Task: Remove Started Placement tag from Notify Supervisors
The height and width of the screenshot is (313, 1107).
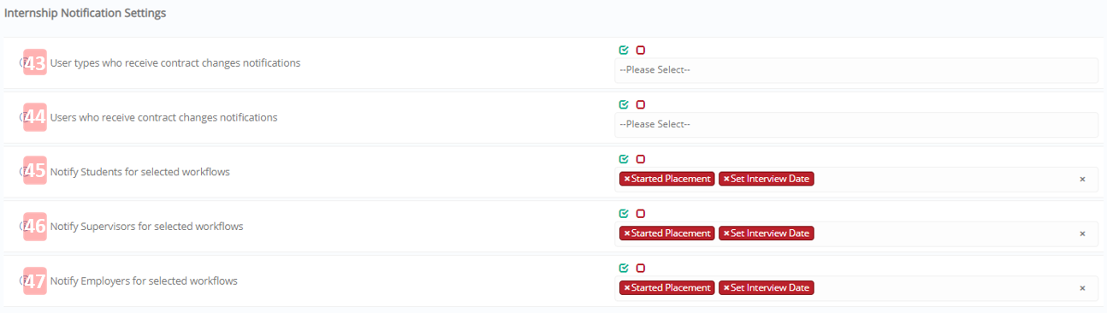Action: click(x=627, y=233)
